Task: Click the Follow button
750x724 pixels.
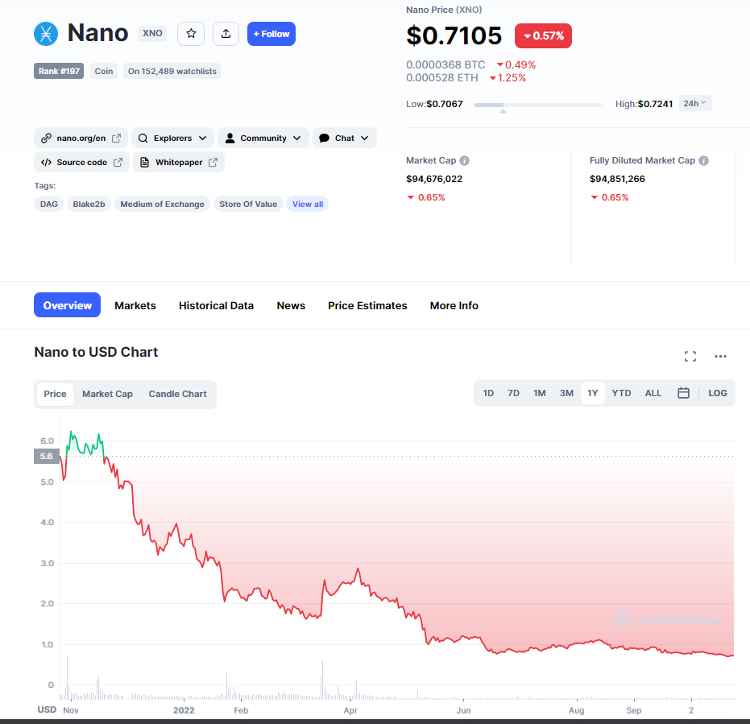Action: pos(271,34)
